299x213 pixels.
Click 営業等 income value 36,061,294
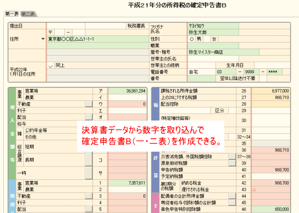point(128,91)
